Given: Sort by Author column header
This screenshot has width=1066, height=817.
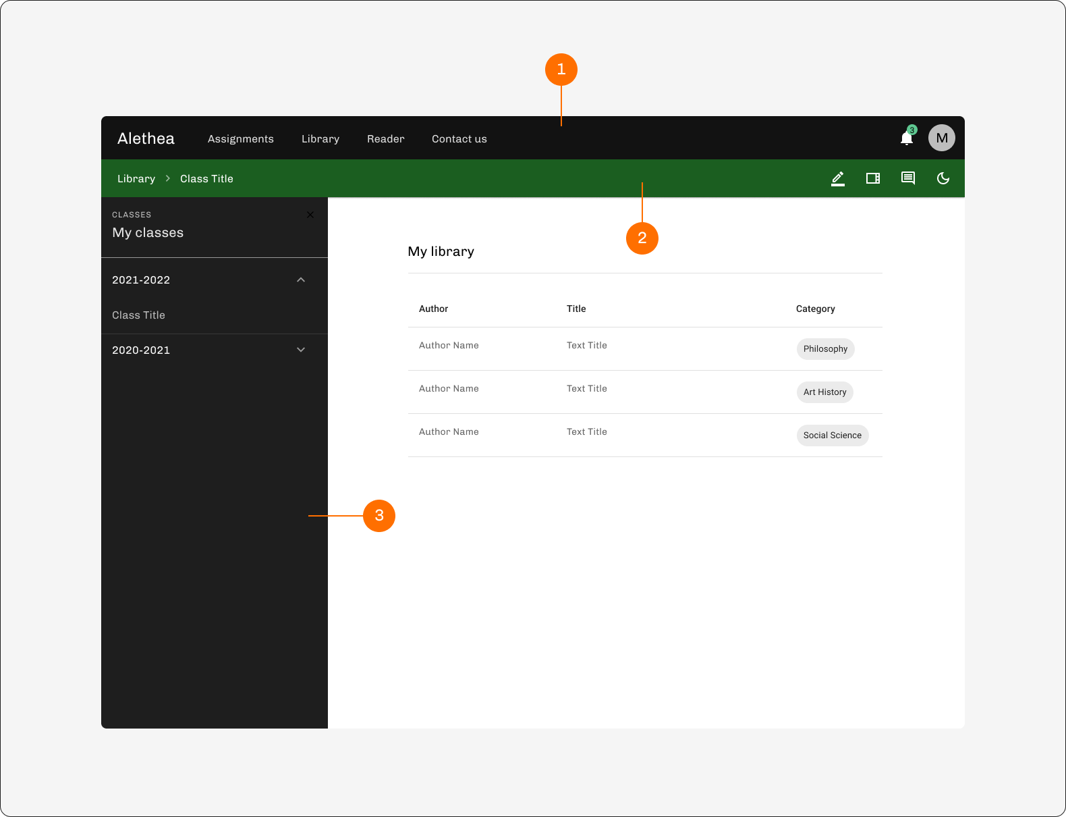Looking at the screenshot, I should 433,309.
